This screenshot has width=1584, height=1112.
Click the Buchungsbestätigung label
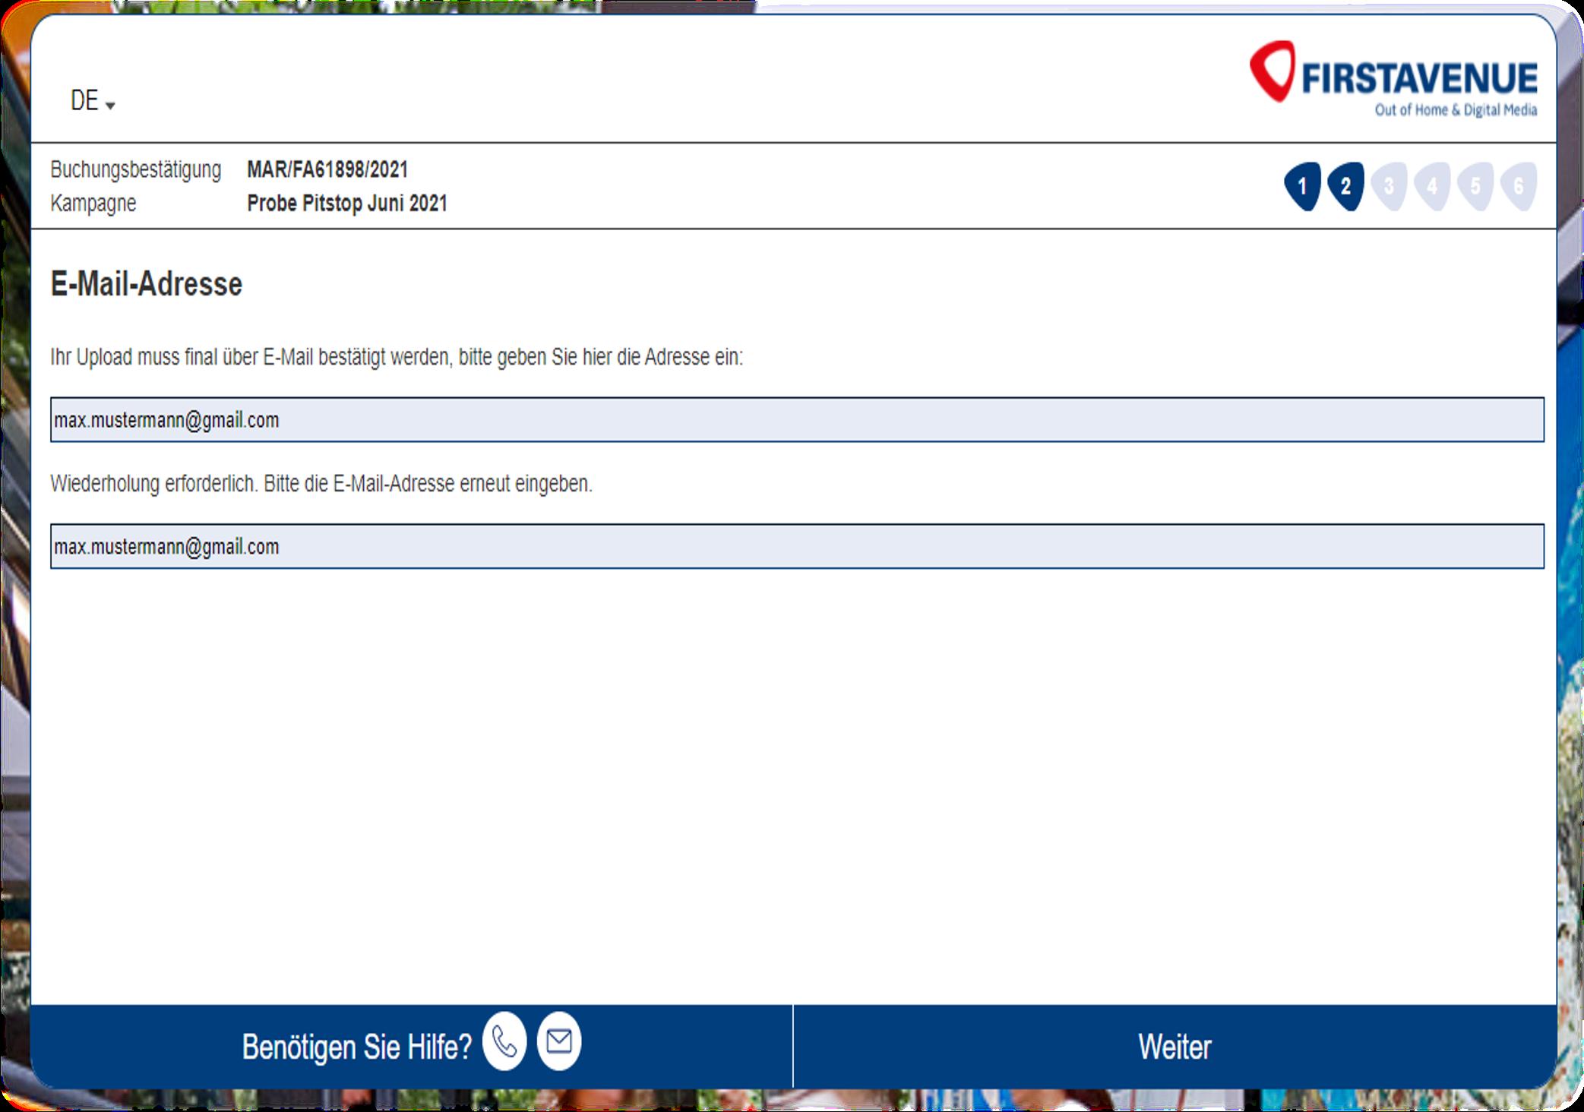[135, 169]
